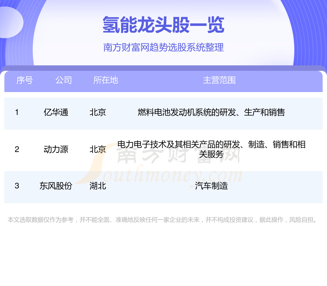Click the title 氢能龙头股一览

(x=163, y=25)
